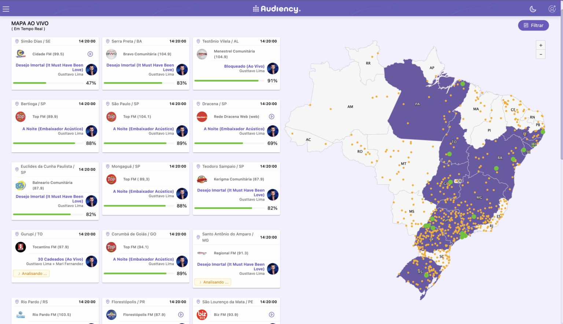Click Regional FM (91.3) station logo
Image resolution: width=563 pixels, height=324 pixels.
coord(202,253)
